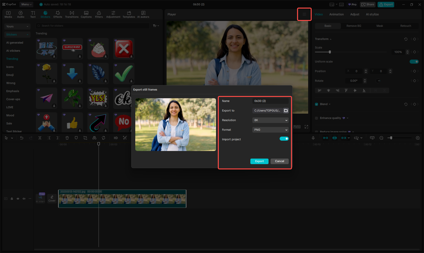Click the zoom in timeline magnifier icon
The width and height of the screenshot is (424, 253).
[x=418, y=138]
